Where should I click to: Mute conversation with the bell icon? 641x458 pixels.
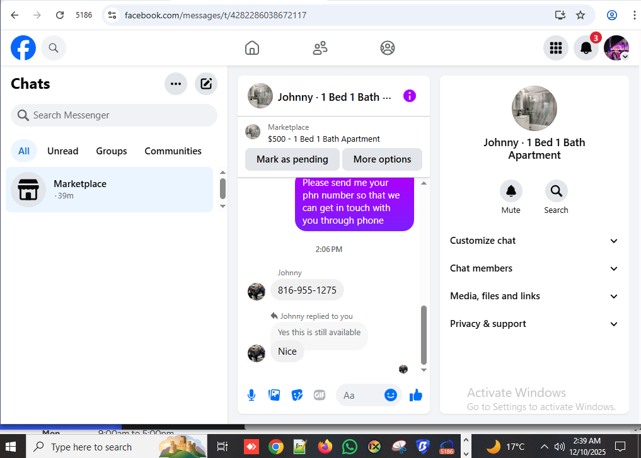[x=511, y=191]
